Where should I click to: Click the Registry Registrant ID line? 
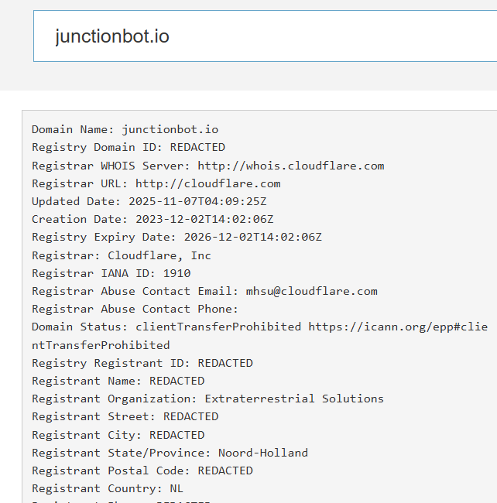point(142,363)
